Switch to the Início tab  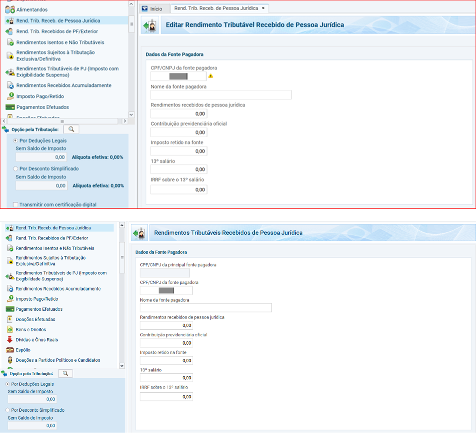152,8
